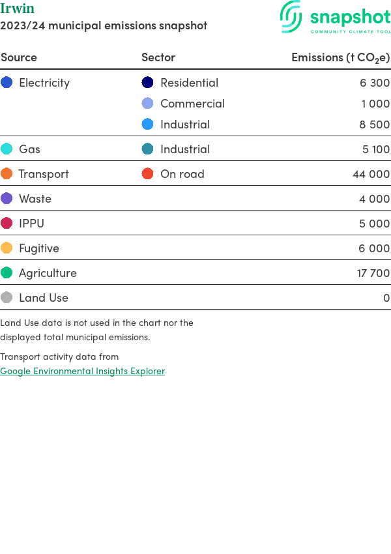
Task: Click the Industrial electricity sector dot
Action: [x=148, y=124]
